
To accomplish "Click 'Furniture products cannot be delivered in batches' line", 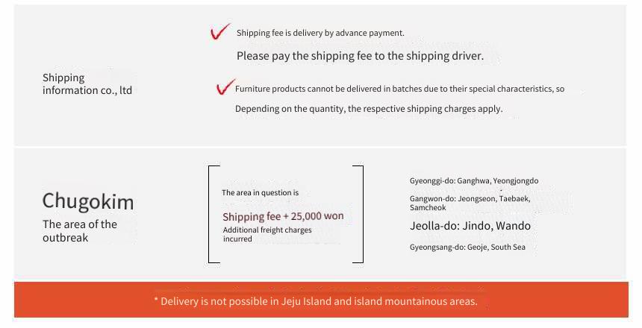I will [399, 89].
